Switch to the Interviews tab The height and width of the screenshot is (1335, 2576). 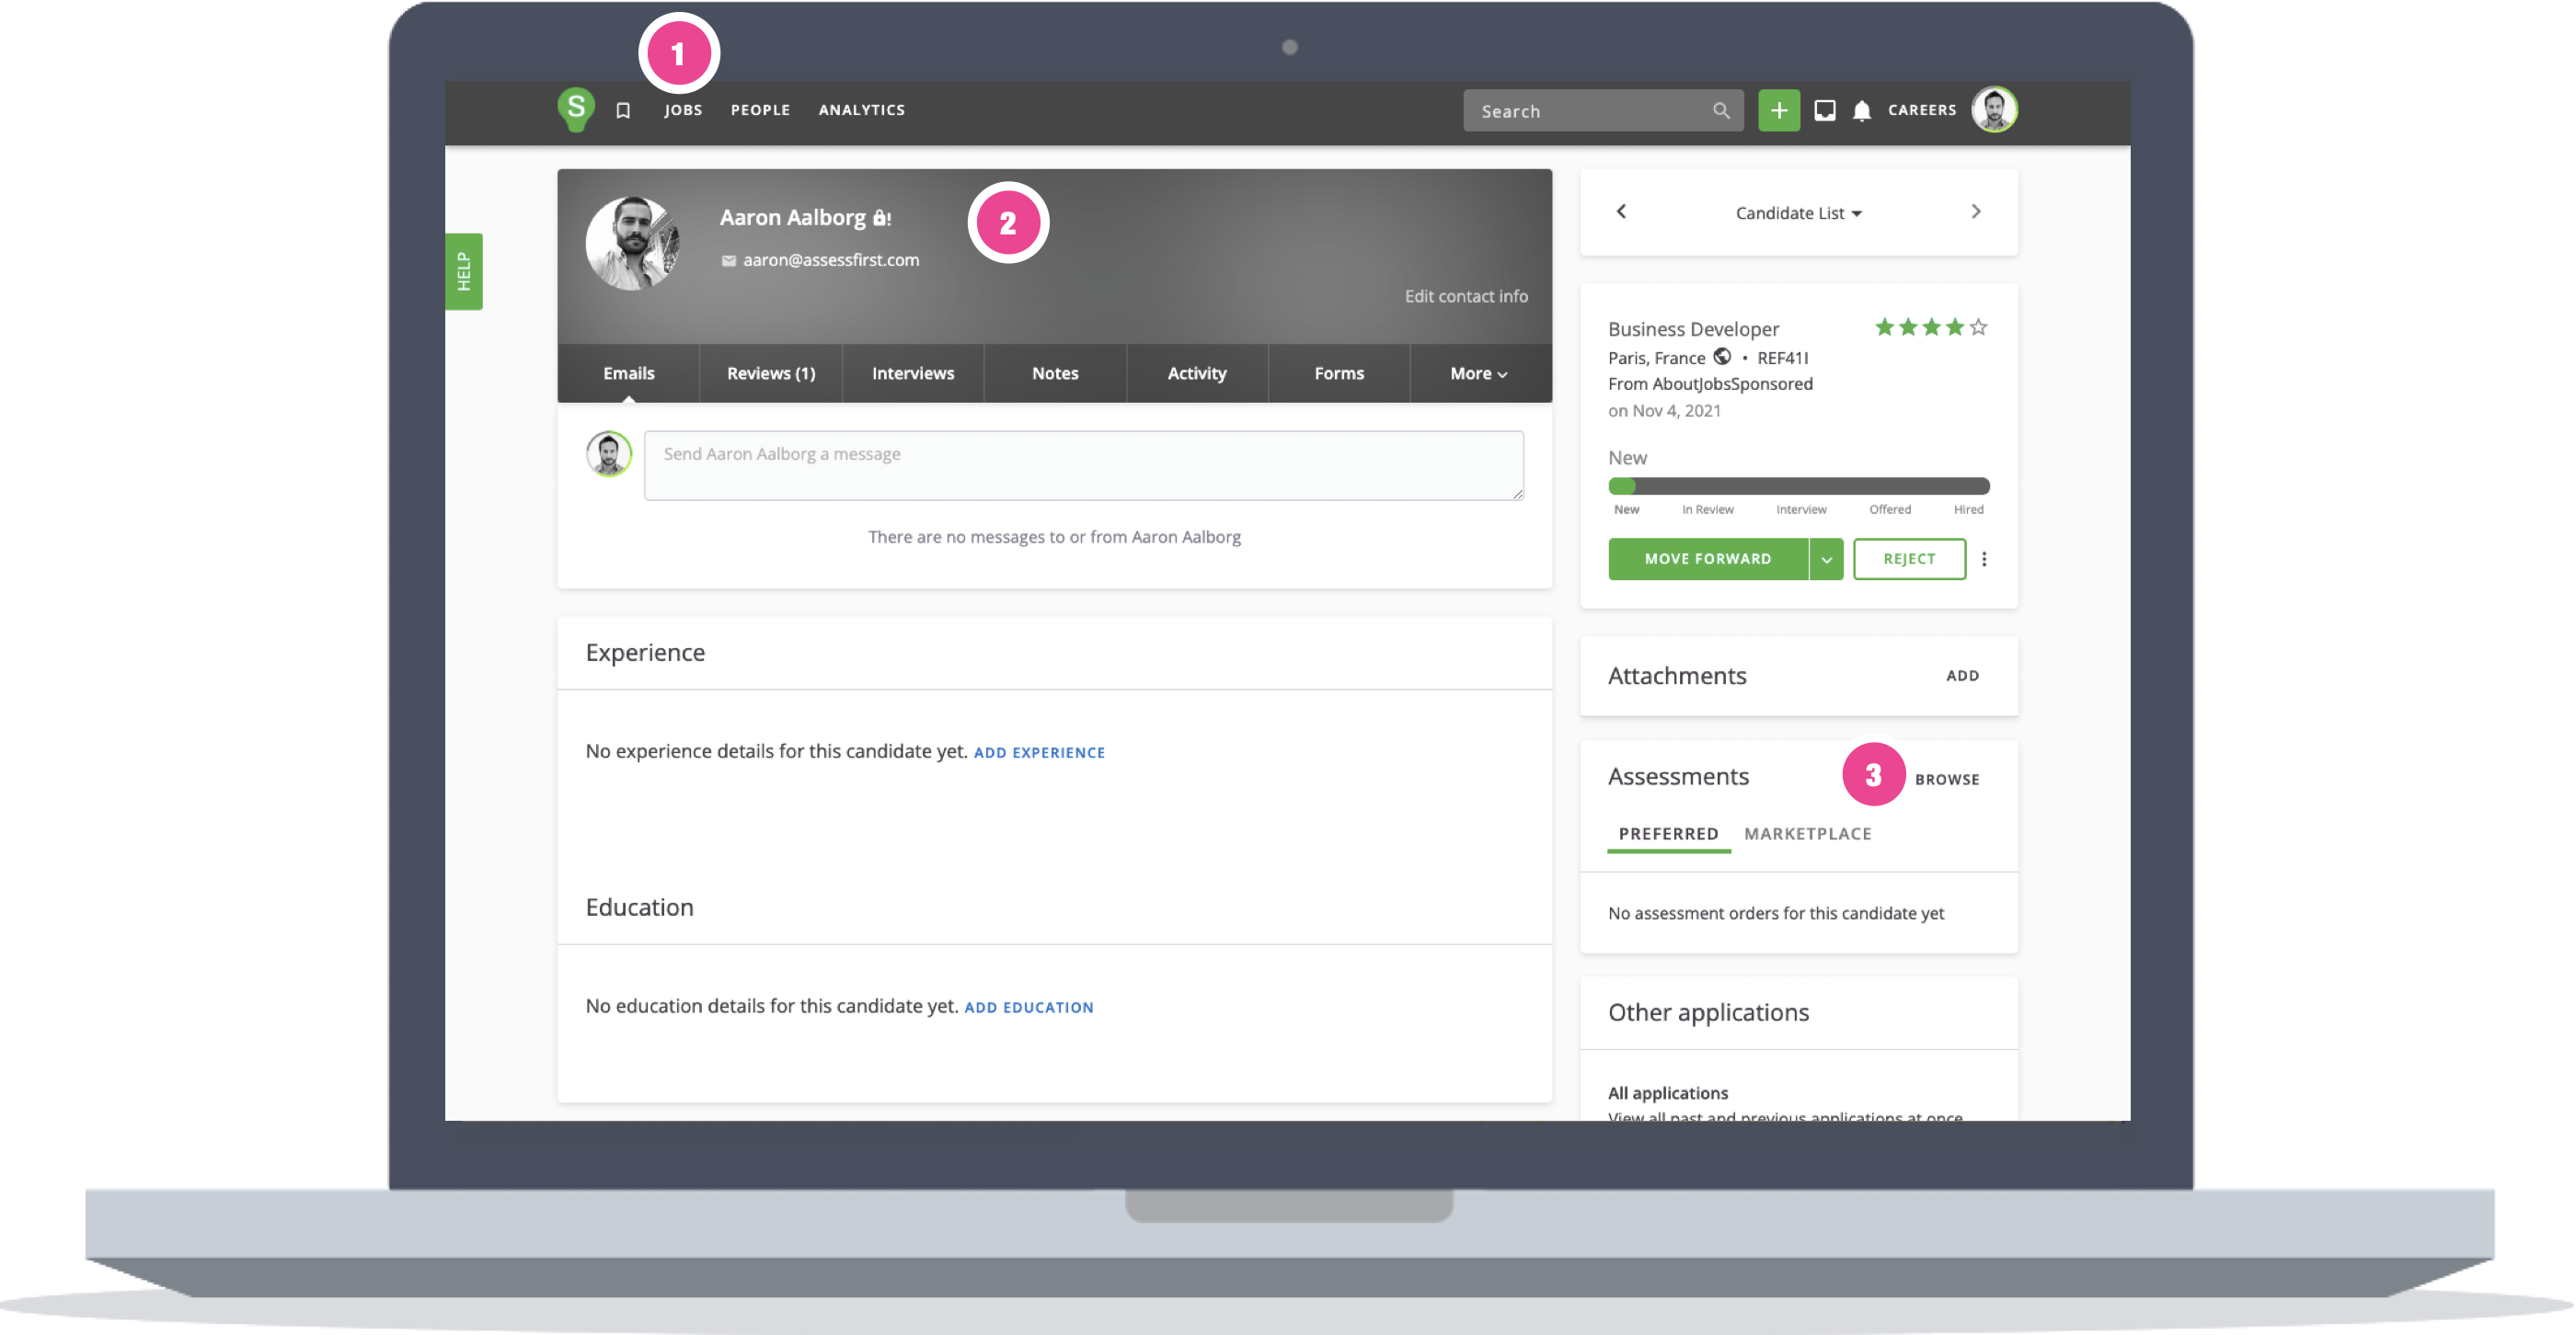[912, 373]
